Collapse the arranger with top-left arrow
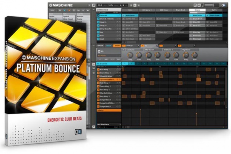 (94, 10)
